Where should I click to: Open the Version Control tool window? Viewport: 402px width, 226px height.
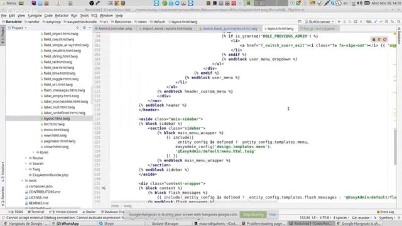(63, 212)
